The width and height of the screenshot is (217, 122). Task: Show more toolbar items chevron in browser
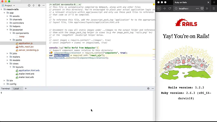[207, 8]
